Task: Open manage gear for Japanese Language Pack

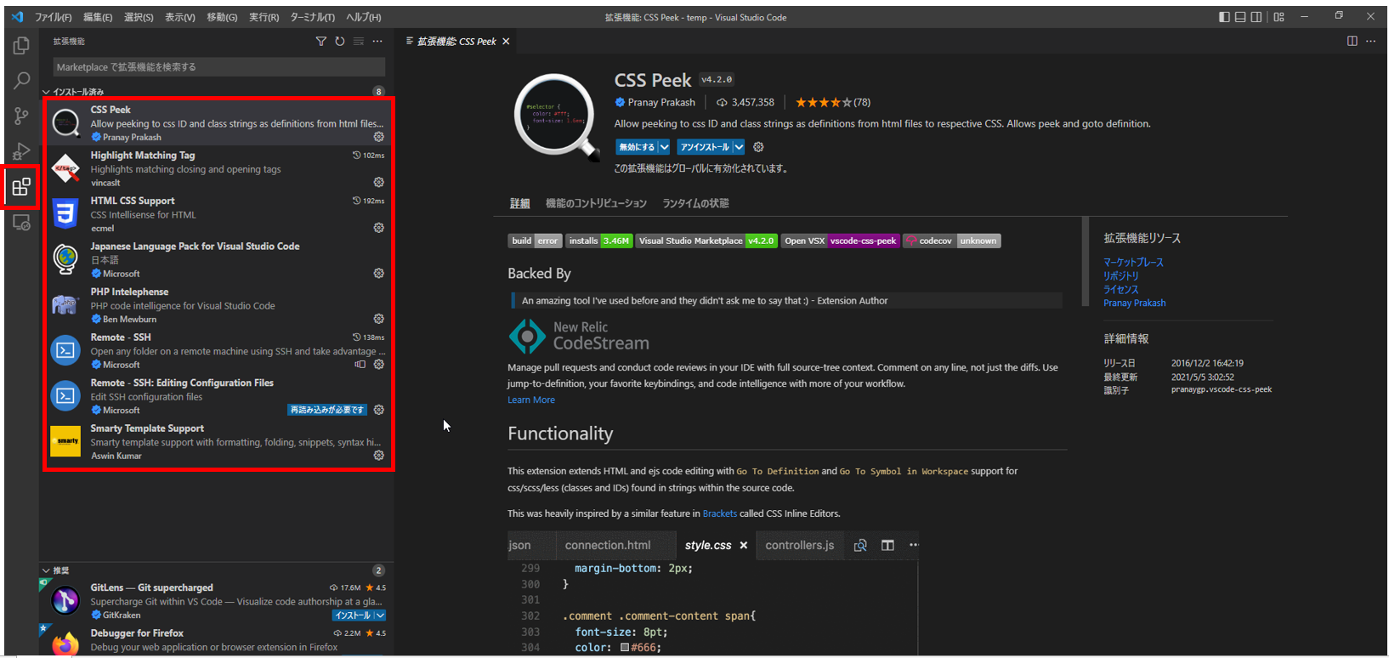Action: coord(379,273)
